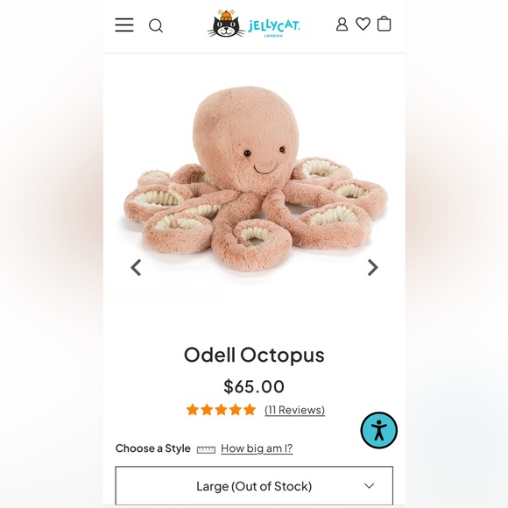Screen dimensions: 508x508
Task: Click the ruler size guide icon
Action: [206, 449]
